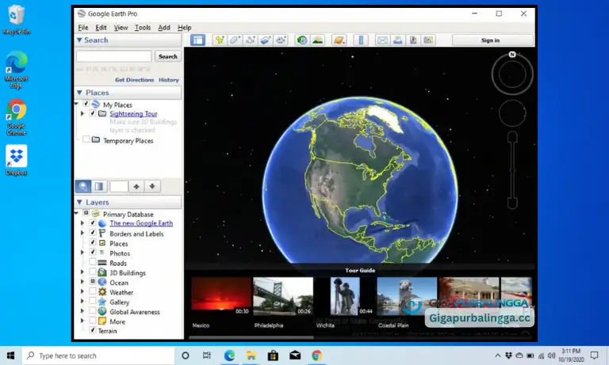This screenshot has width=609, height=365.
Task: Collapse the Search panel
Action: click(79, 40)
